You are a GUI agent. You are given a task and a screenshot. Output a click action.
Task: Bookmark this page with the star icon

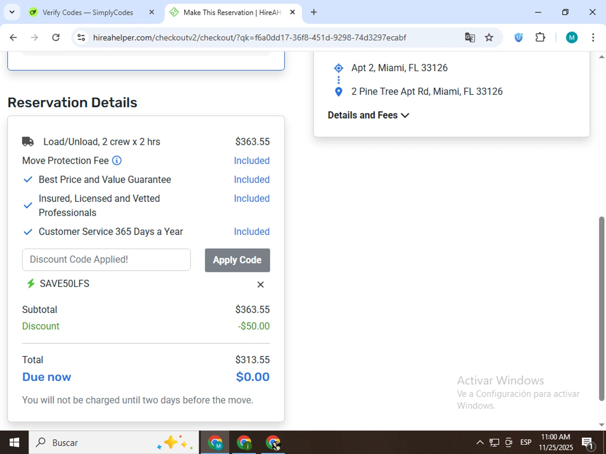tap(489, 38)
